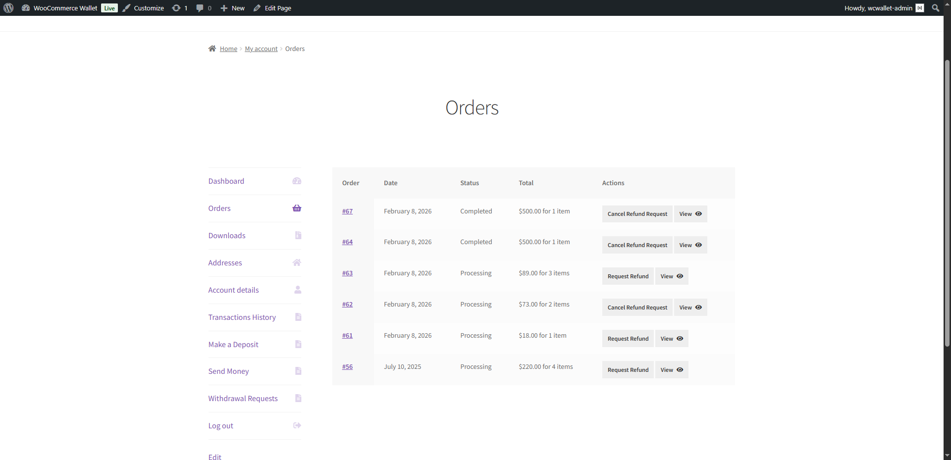Click the Log out icon in sidebar
The image size is (951, 460).
point(297,426)
